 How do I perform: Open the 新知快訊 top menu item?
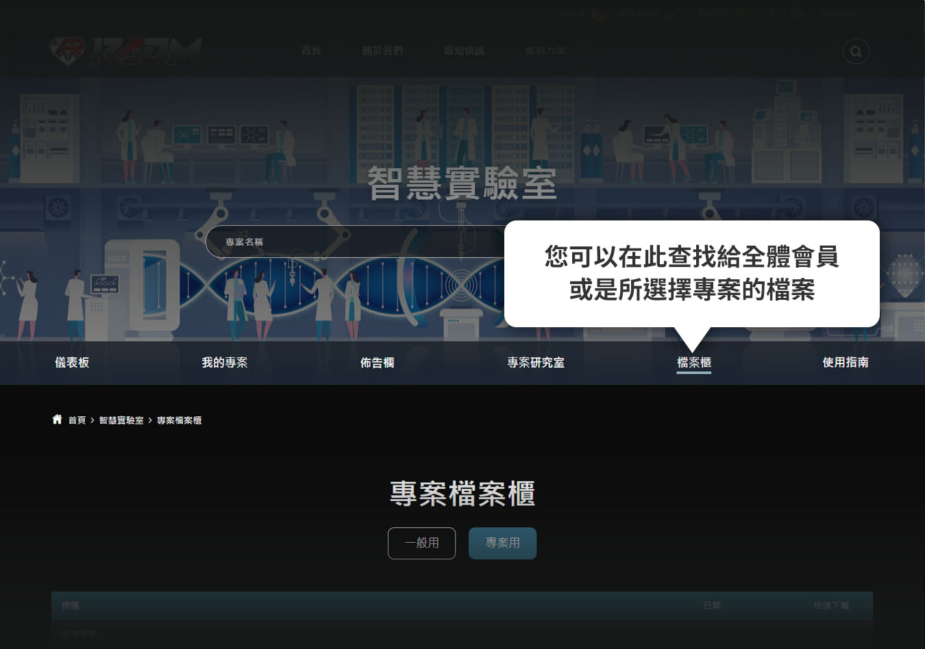(464, 51)
